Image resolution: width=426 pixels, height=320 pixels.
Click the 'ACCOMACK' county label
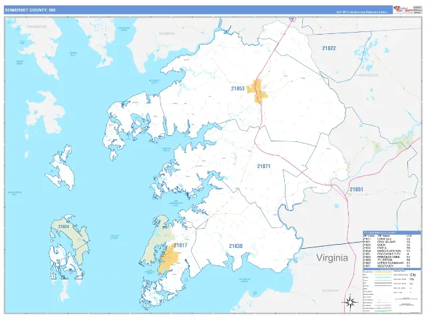point(330,291)
